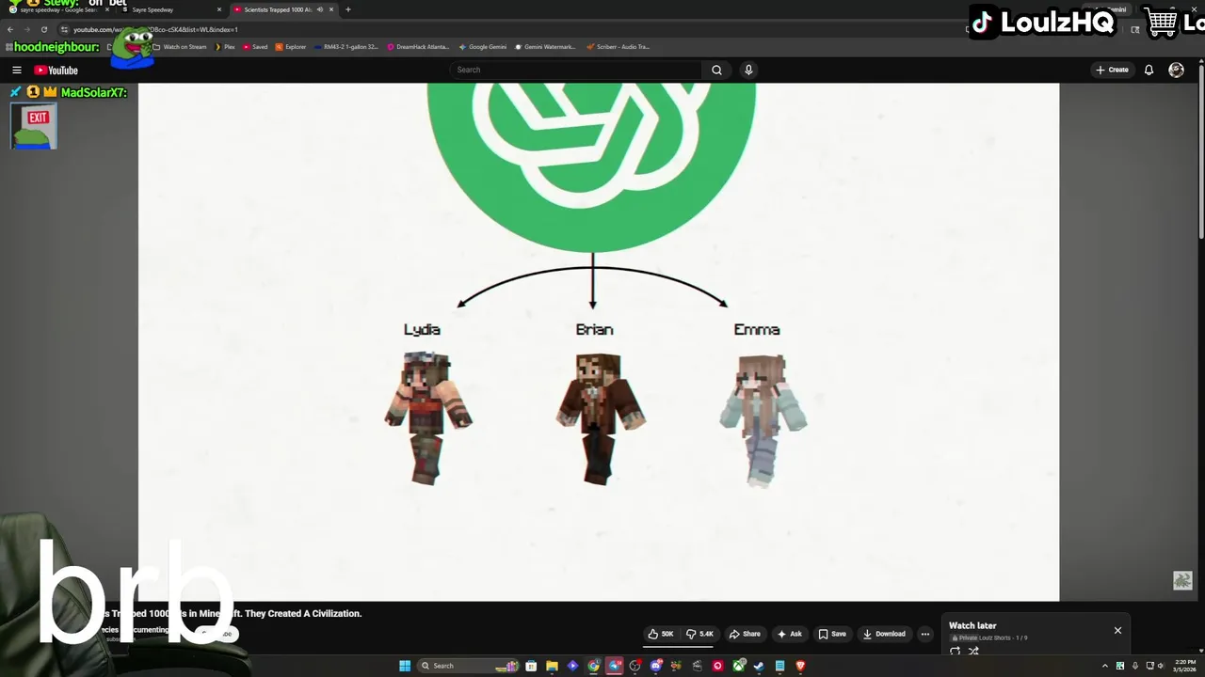Open the Watch on Stream bookmark
The image size is (1205, 677).
[x=180, y=47]
